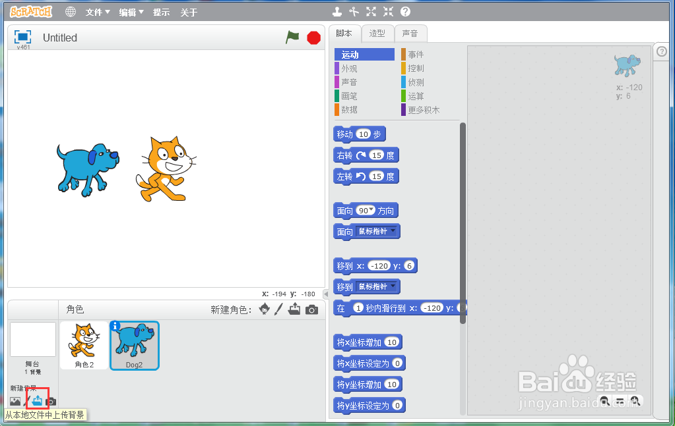
Task: Edit degrees in 左转 15 度 block
Action: (377, 176)
